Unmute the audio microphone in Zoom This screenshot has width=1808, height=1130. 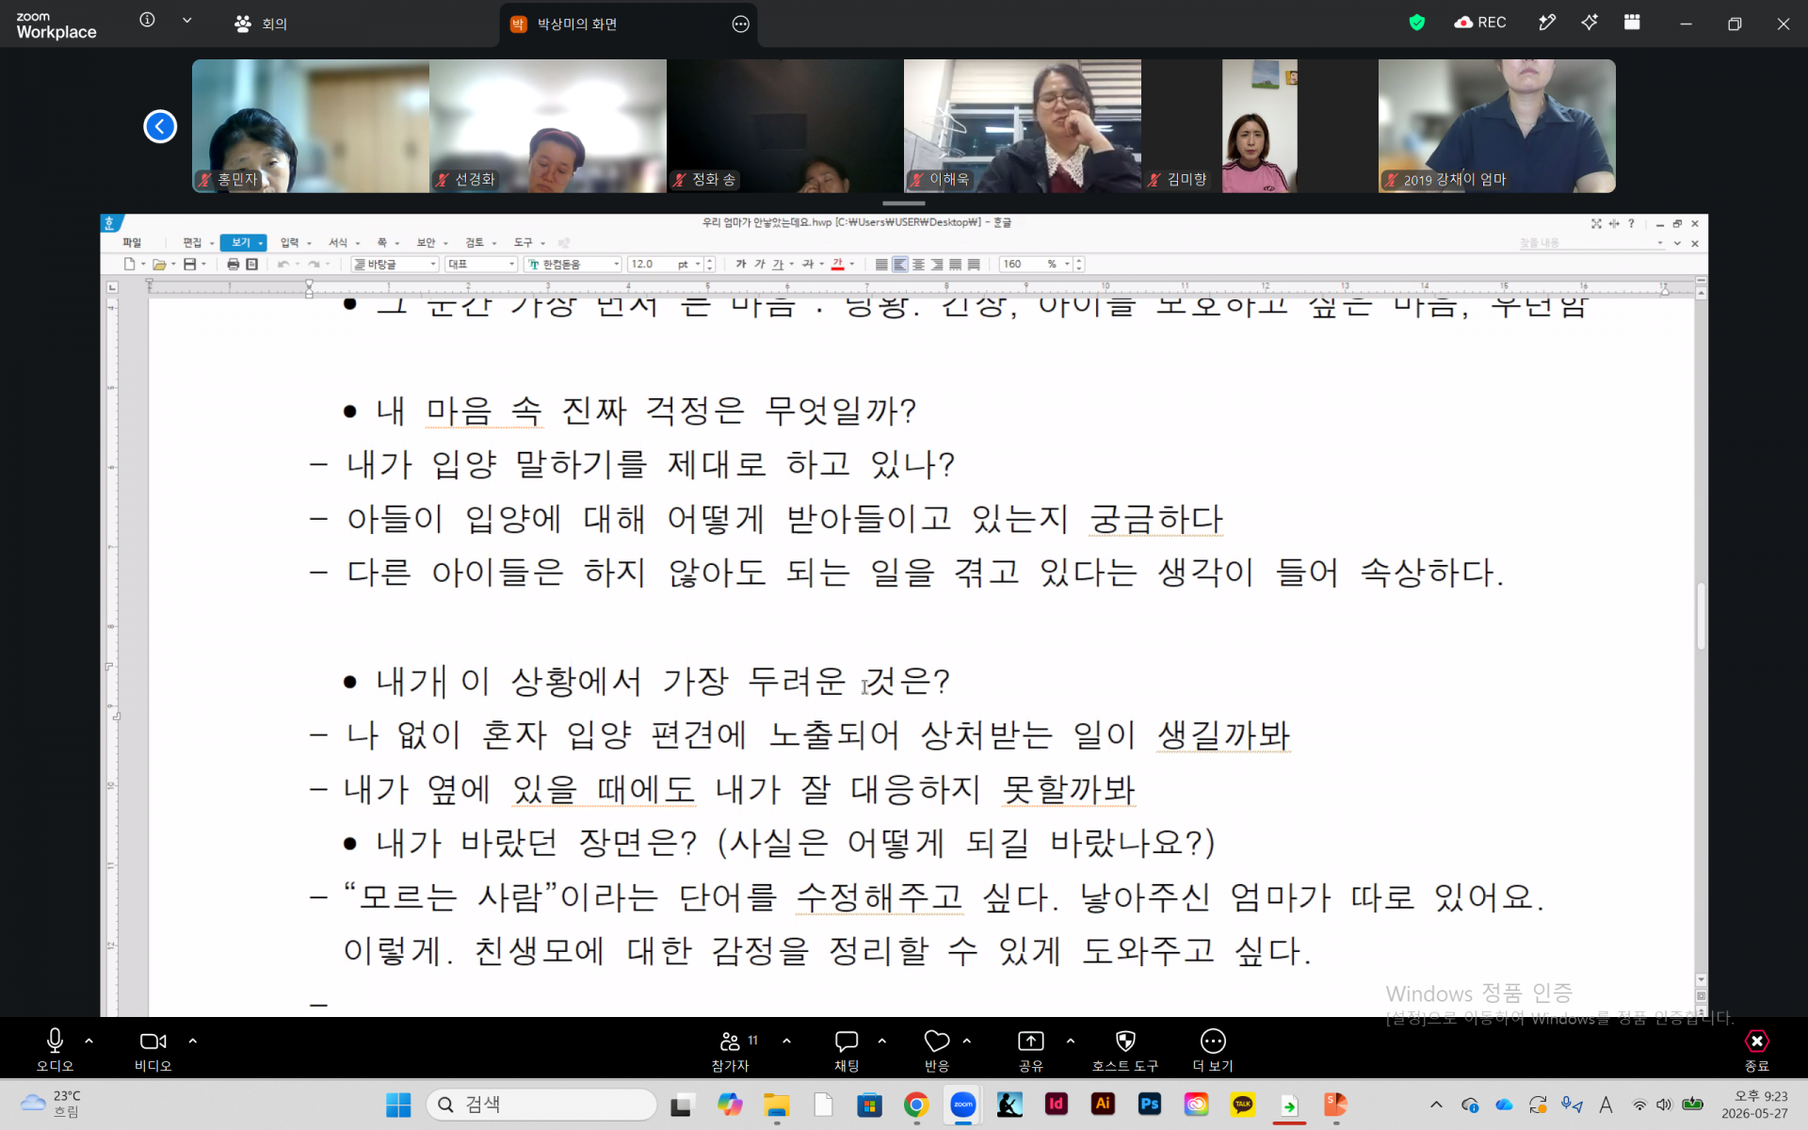click(x=55, y=1049)
